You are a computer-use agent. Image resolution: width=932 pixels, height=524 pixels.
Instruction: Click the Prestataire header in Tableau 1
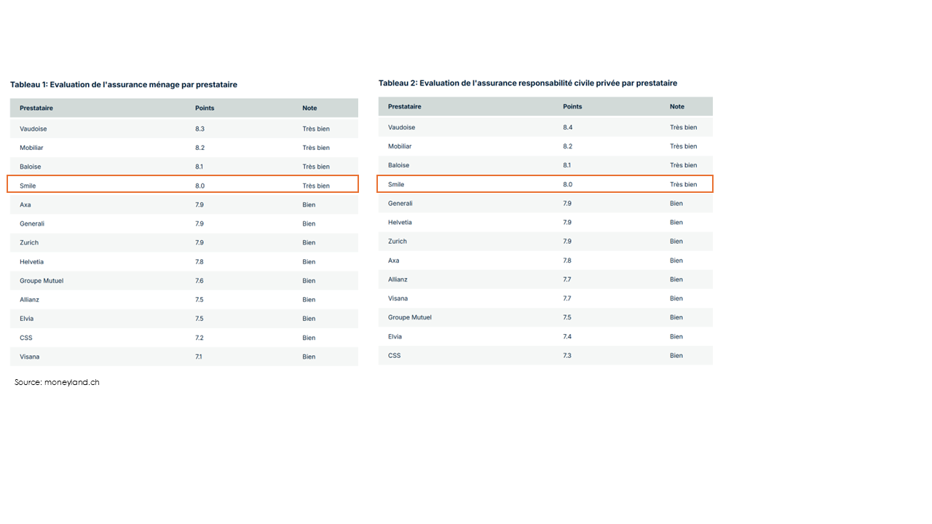click(x=36, y=108)
